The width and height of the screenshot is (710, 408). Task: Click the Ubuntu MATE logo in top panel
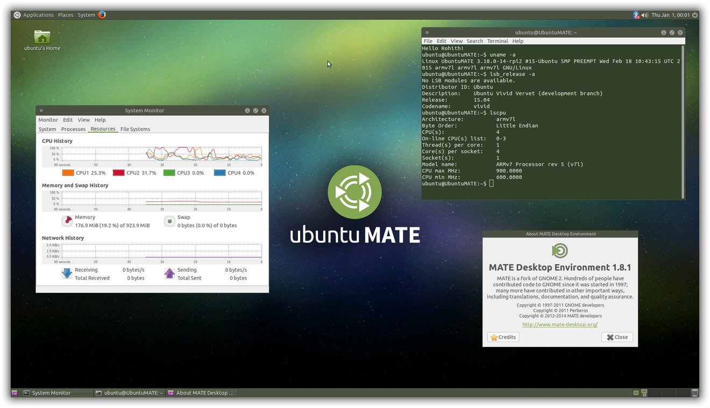click(x=17, y=15)
